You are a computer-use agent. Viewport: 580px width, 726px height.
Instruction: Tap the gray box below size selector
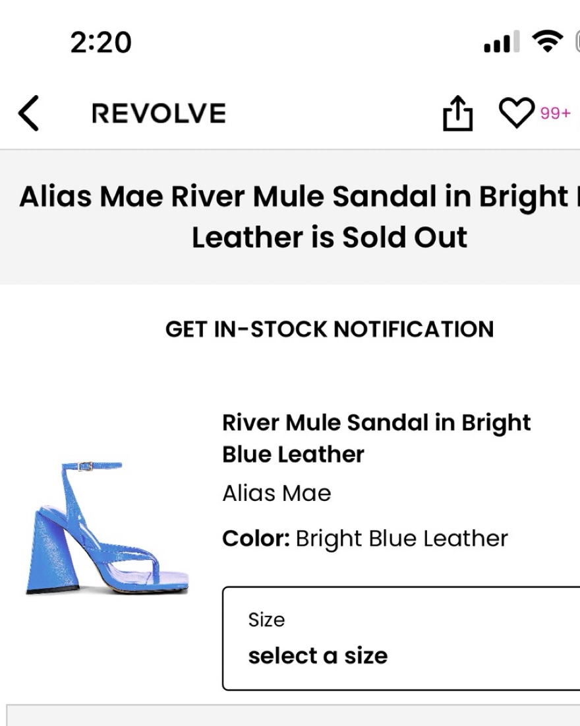tap(293, 716)
